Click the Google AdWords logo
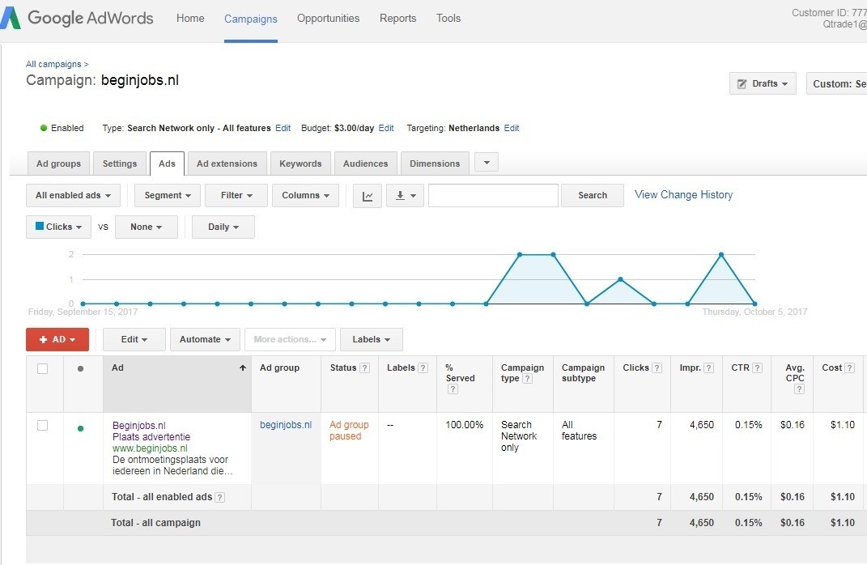The width and height of the screenshot is (867, 565). (x=77, y=19)
